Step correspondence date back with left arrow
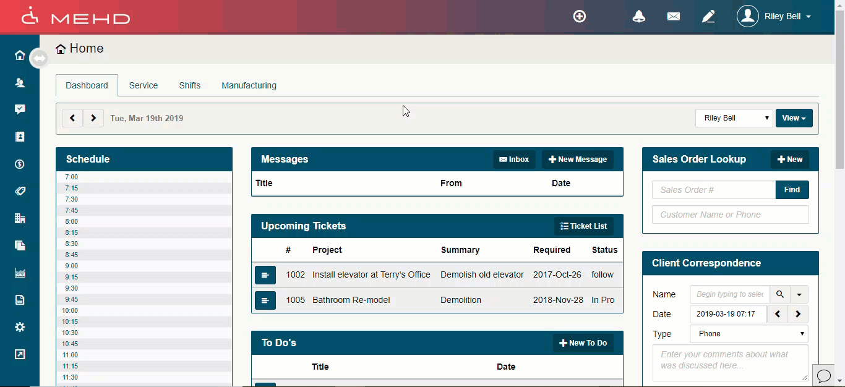This screenshot has width=845, height=387. (x=778, y=314)
